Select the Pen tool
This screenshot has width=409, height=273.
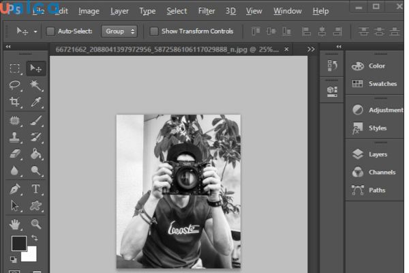tap(14, 189)
